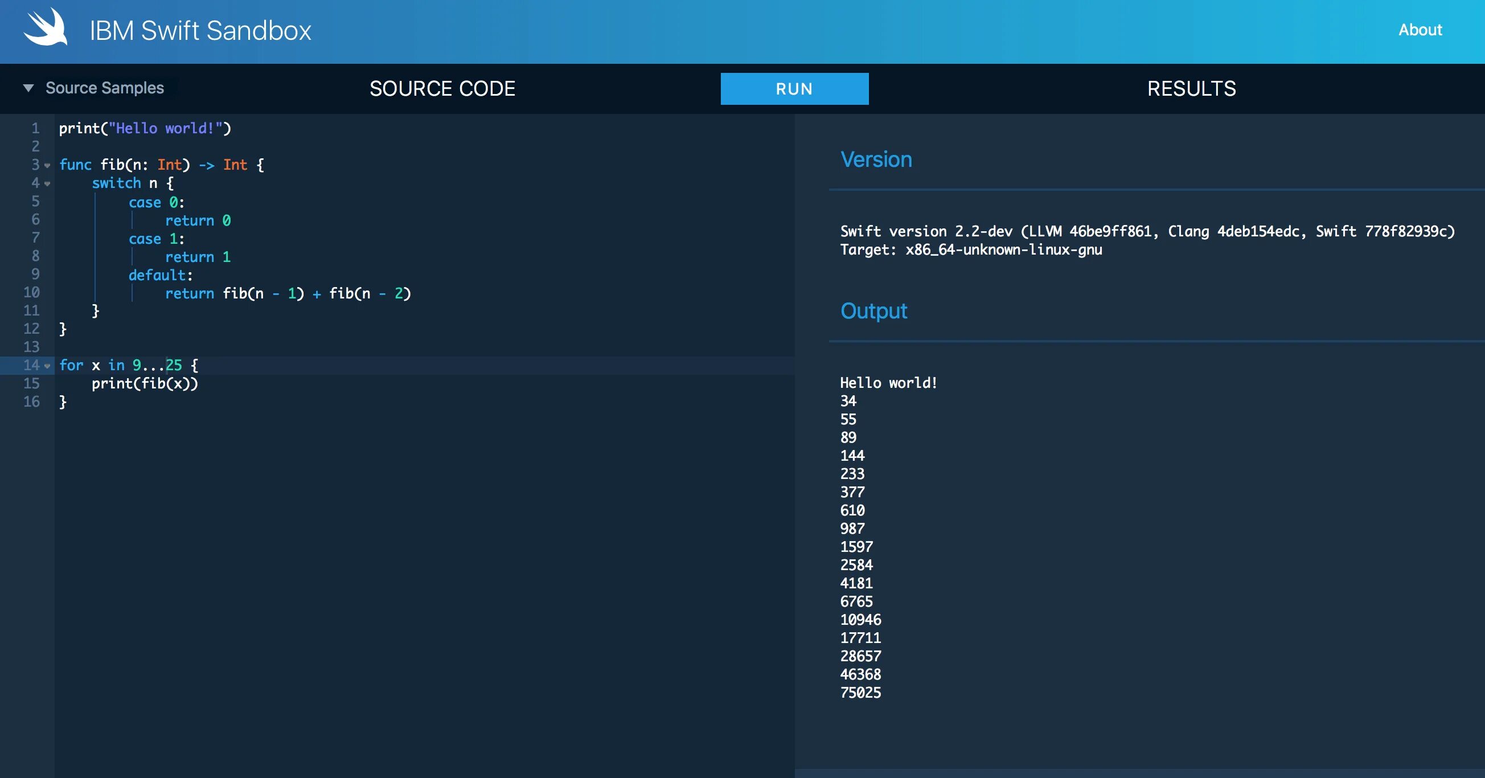
Task: Select the SOURCE CODE tab
Action: coord(442,88)
